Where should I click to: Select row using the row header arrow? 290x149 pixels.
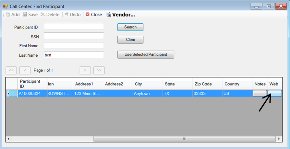(x=9, y=94)
